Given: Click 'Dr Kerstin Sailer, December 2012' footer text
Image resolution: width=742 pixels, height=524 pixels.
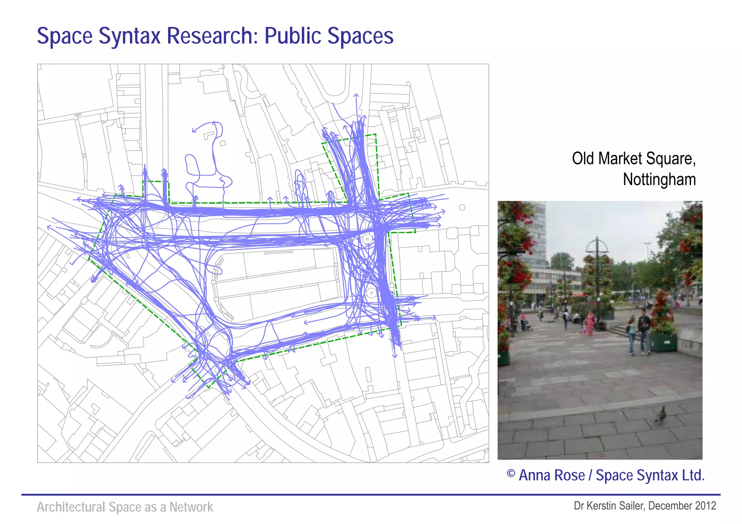Looking at the screenshot, I should click(x=645, y=506).
